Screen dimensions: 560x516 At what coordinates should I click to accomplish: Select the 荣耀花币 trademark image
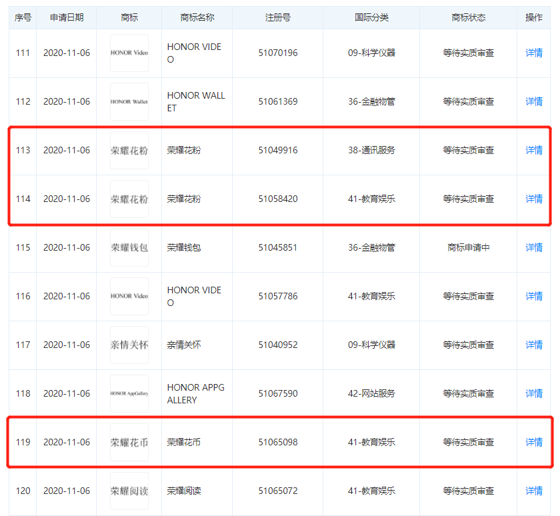129,443
